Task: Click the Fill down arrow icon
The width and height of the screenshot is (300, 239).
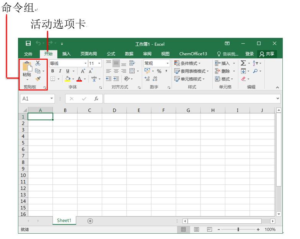Action: [243, 71]
